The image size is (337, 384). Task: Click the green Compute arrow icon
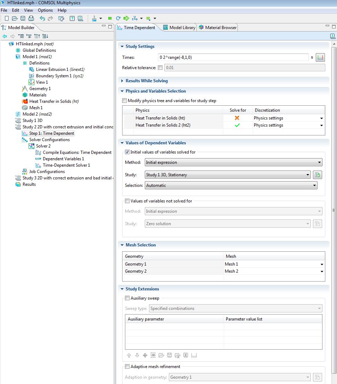(x=126, y=18)
